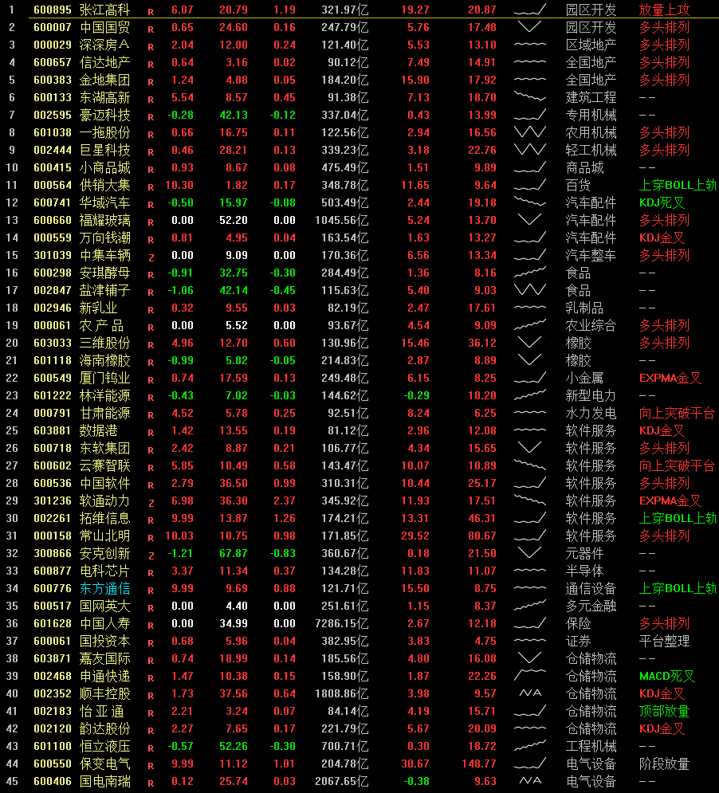Click KDJ死叉 signal for 华域汽车
The image size is (719, 793).
tap(662, 202)
